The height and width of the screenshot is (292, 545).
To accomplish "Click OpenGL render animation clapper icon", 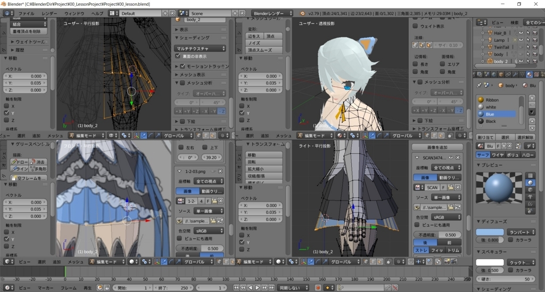I will tap(454, 262).
